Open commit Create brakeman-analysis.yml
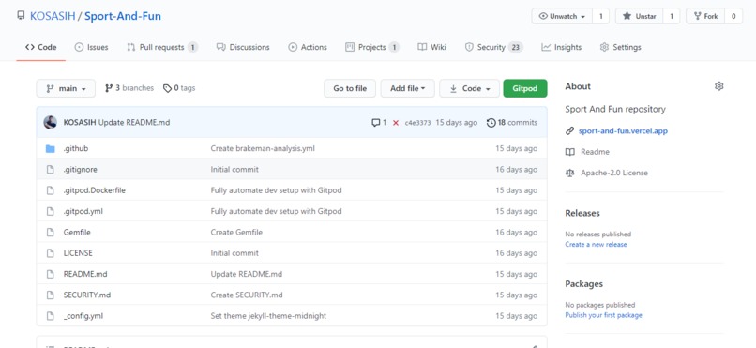Image resolution: width=756 pixels, height=348 pixels. point(263,148)
